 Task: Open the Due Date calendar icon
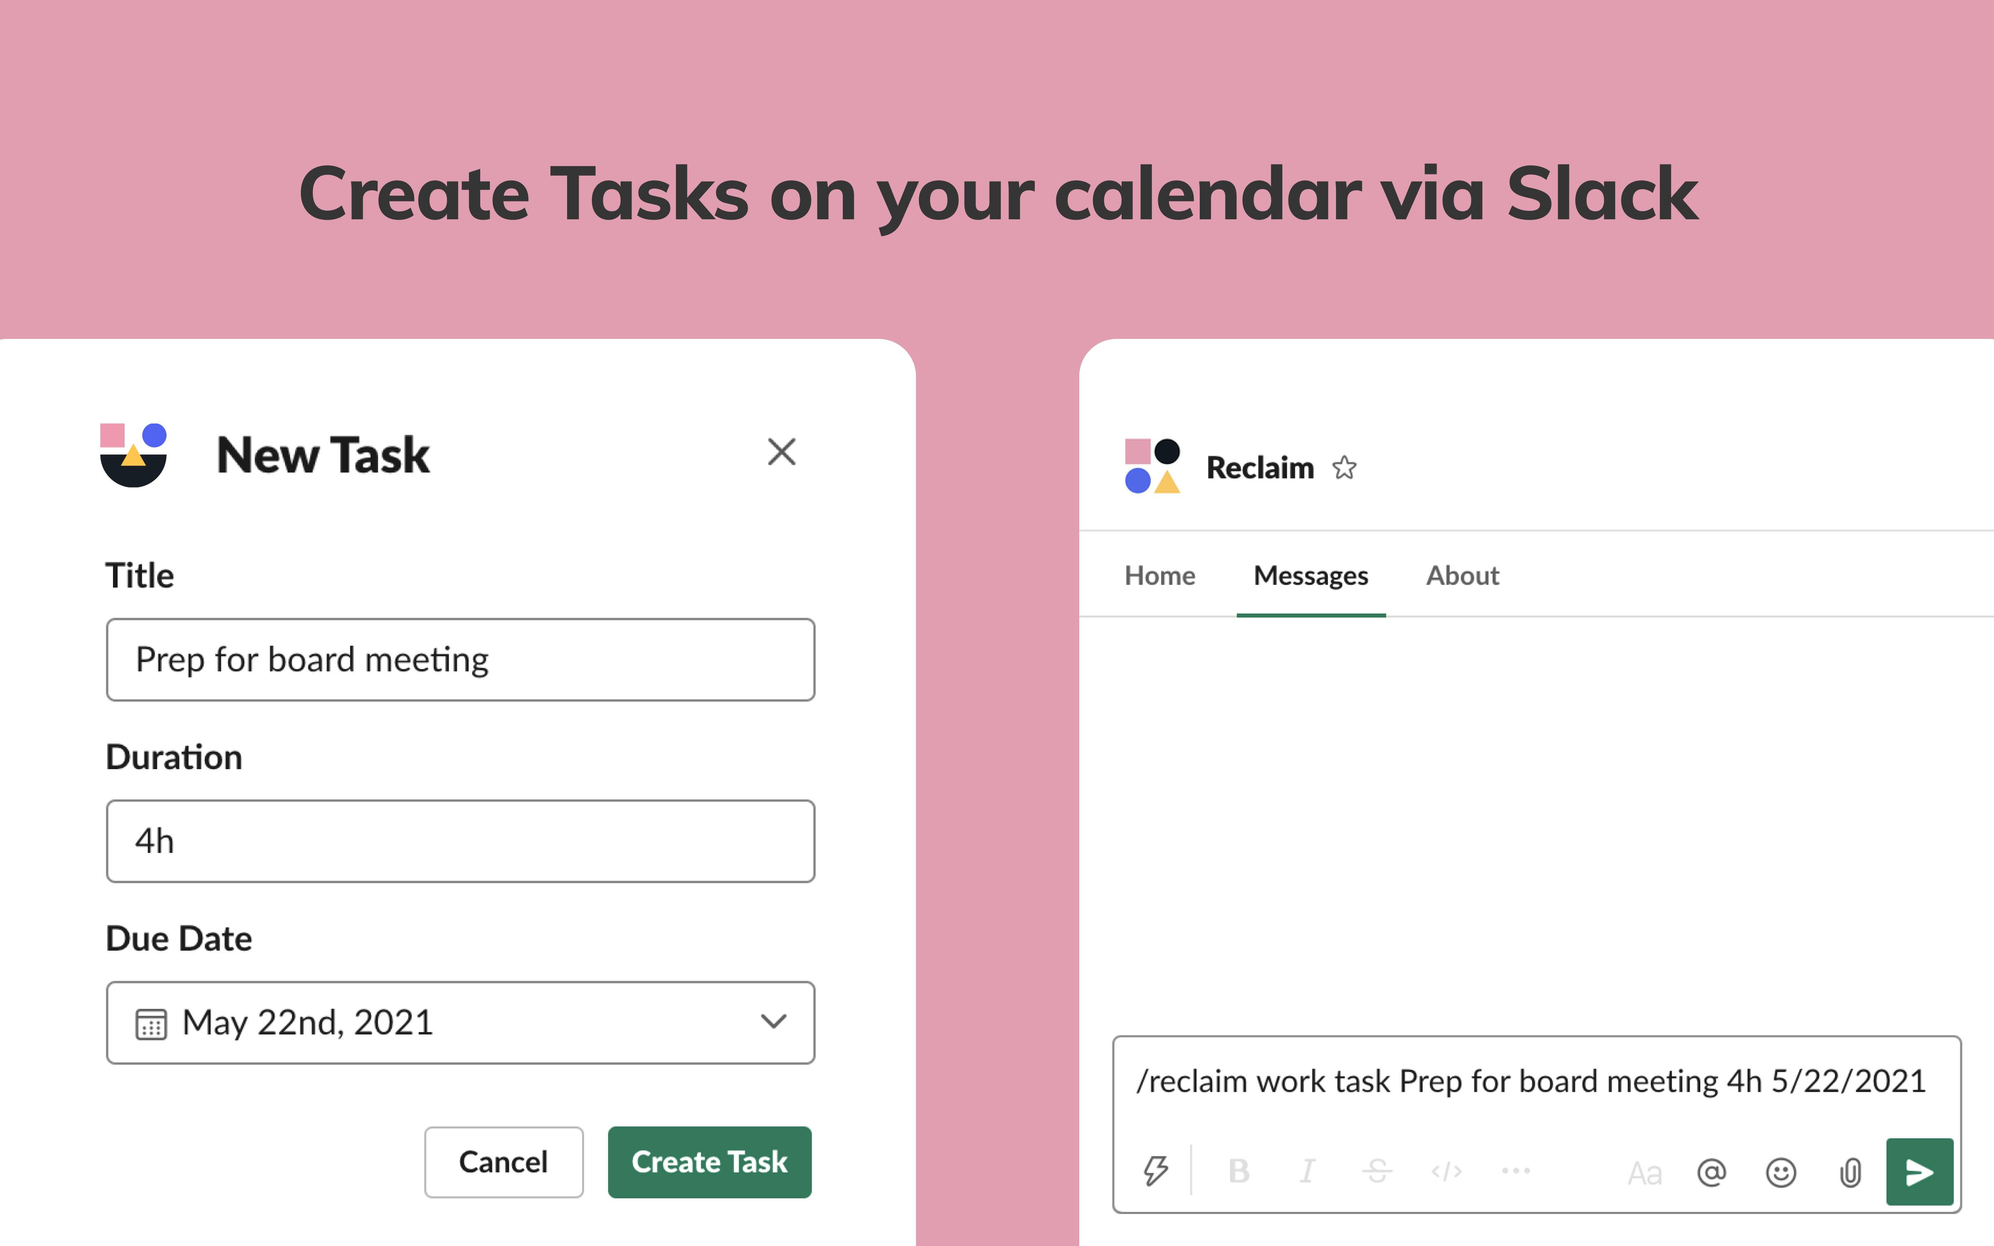(151, 1023)
